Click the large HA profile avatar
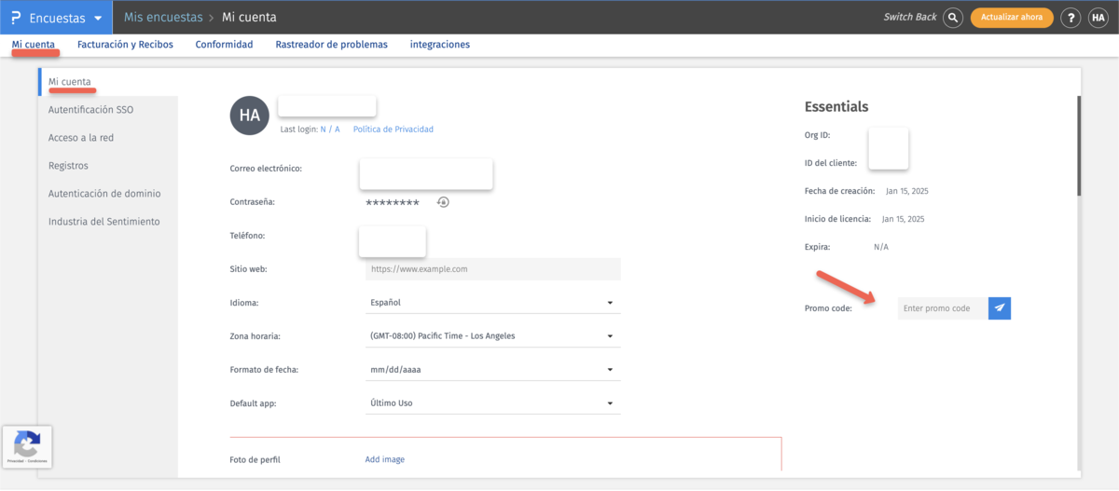 point(249,116)
